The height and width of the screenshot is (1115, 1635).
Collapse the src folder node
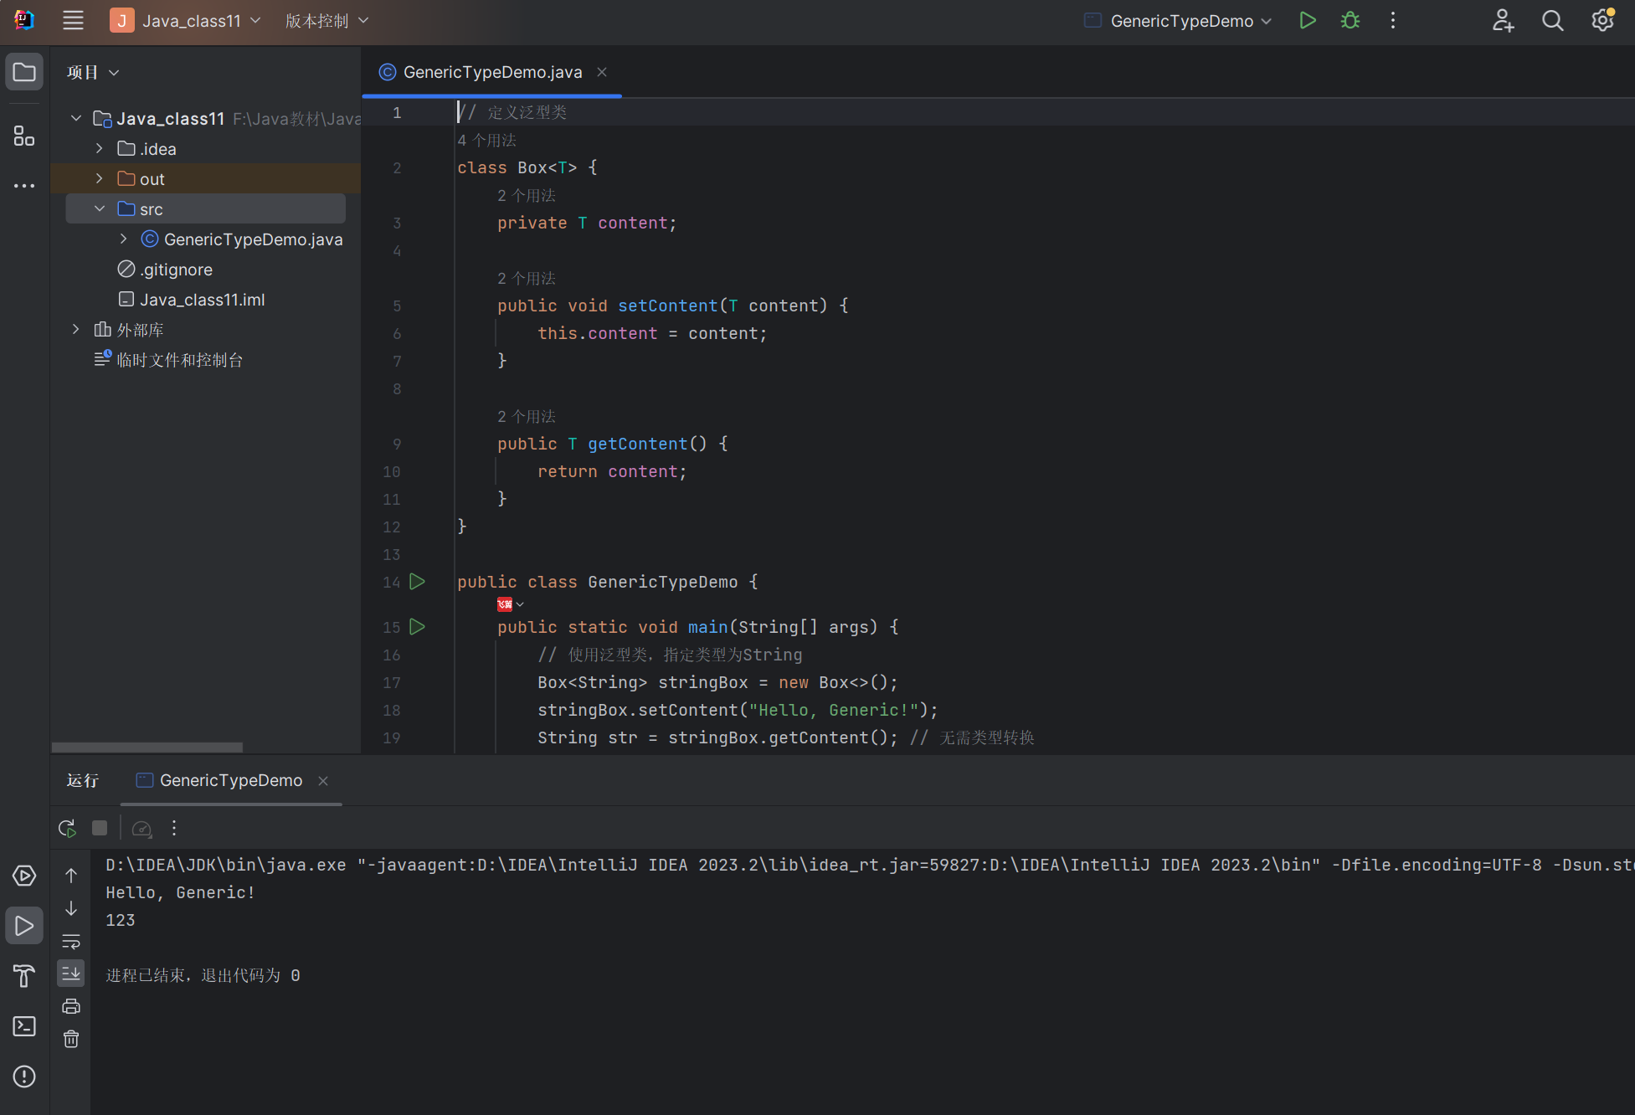99,208
